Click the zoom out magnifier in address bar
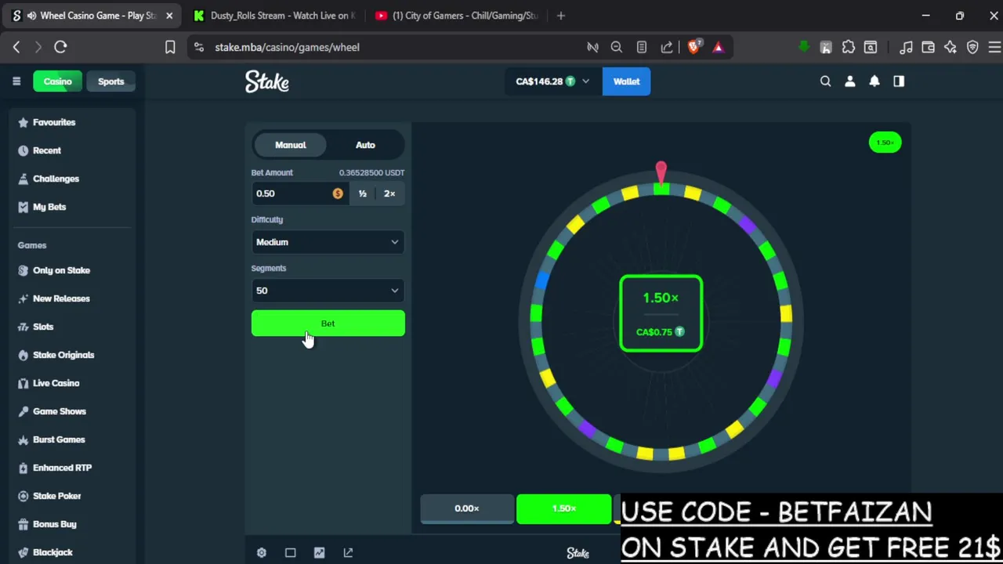This screenshot has height=564, width=1003. (x=617, y=47)
